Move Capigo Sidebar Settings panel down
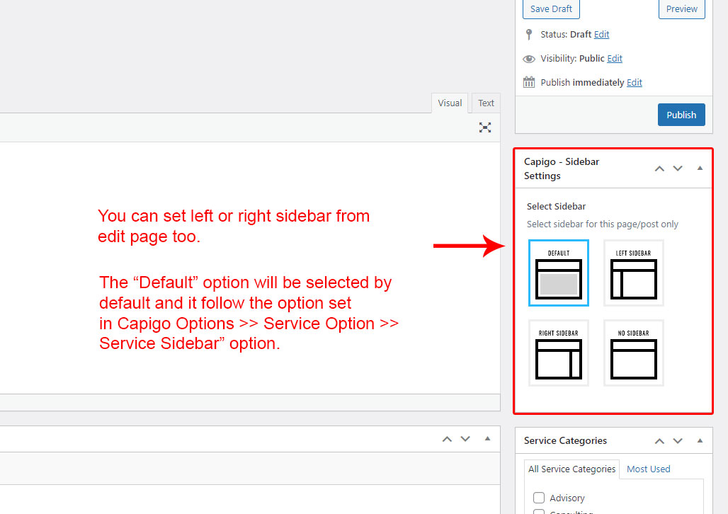 coord(678,169)
